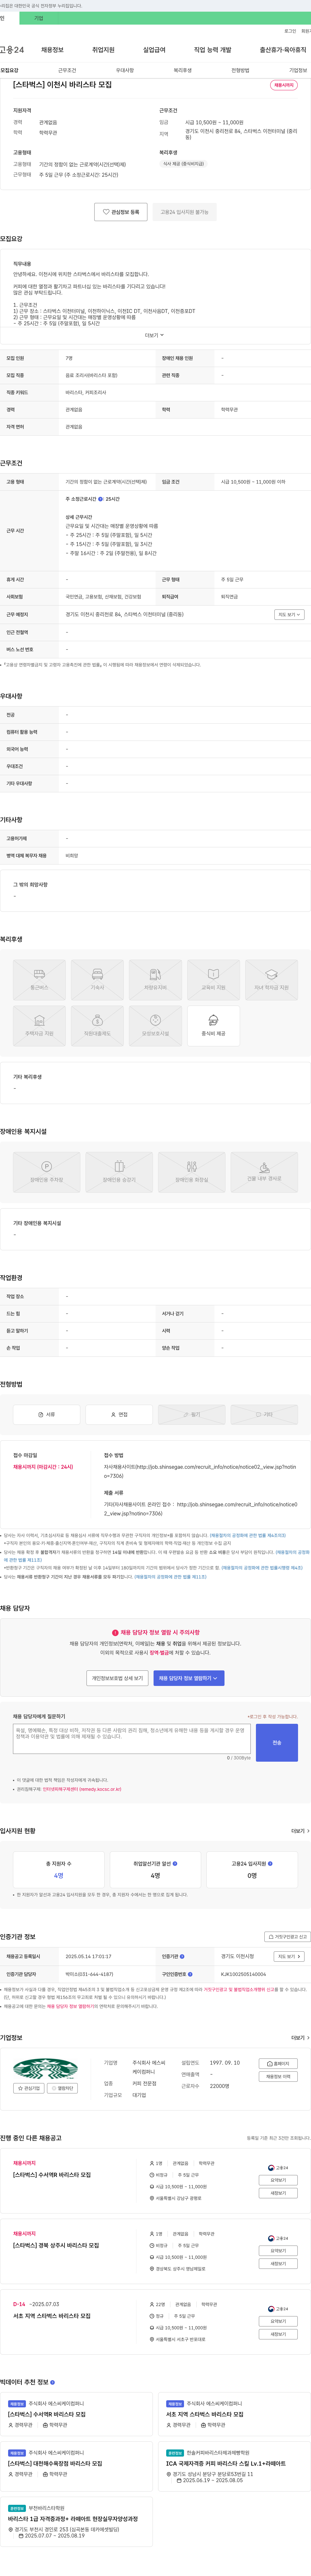Screen dimensions: 311x2576
Task: Click the 건물 내부 경사로 facility icon
Action: click(264, 1172)
